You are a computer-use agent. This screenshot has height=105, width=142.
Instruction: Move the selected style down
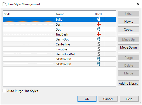128,47
